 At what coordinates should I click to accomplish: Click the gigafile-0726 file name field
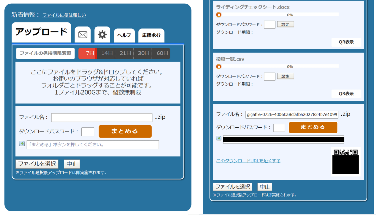[292, 115]
